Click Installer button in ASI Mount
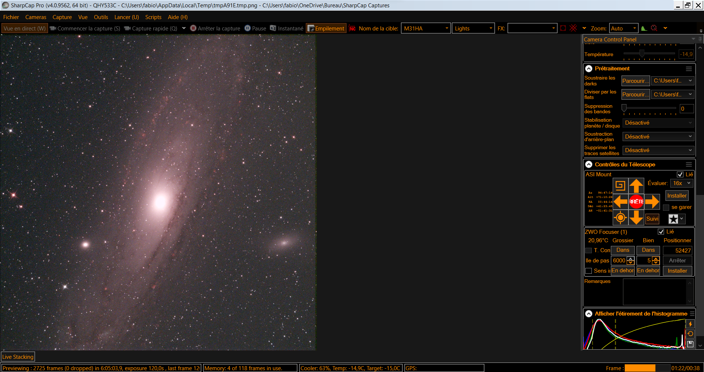 pos(677,196)
